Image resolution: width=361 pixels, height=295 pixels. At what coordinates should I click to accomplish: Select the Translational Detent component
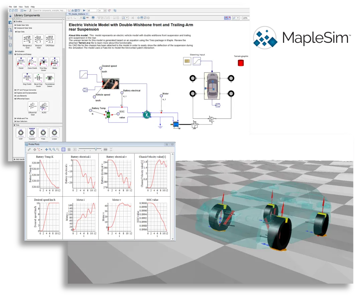coord(50,78)
